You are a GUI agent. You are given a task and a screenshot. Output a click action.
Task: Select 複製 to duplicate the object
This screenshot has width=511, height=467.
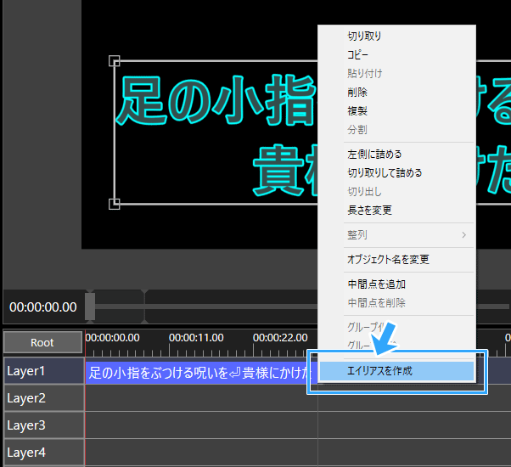pyautogui.click(x=357, y=110)
